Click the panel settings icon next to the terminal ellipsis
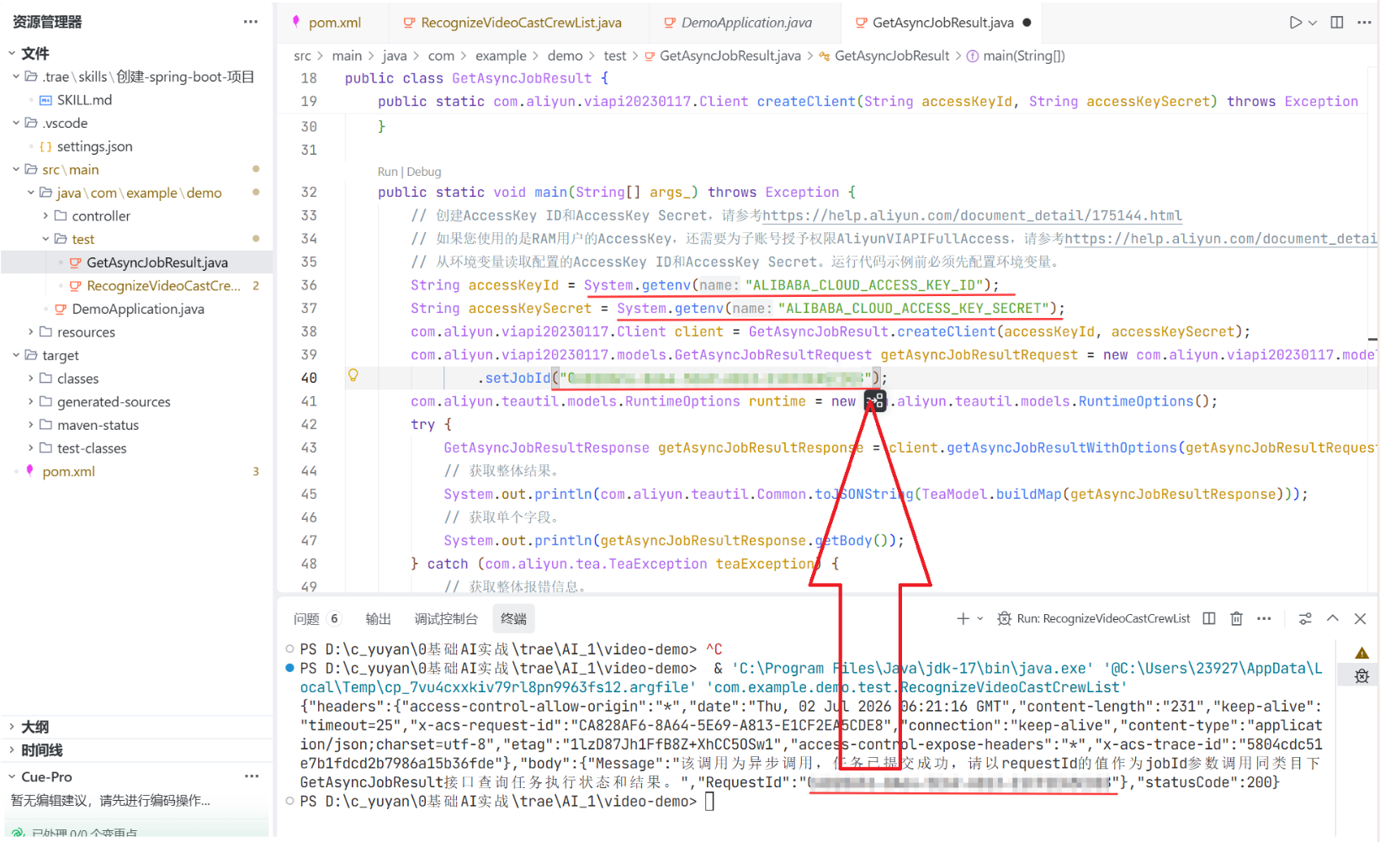 coord(1305,618)
